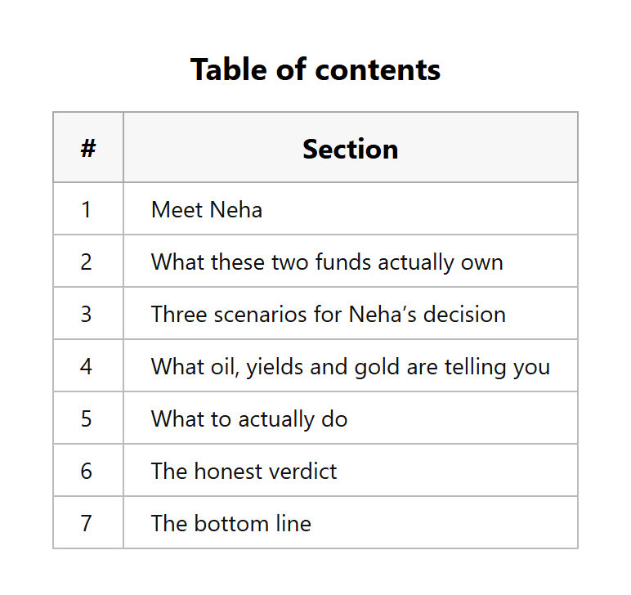The height and width of the screenshot is (595, 631).
Task: Click row number 1 cell
Action: 88,208
